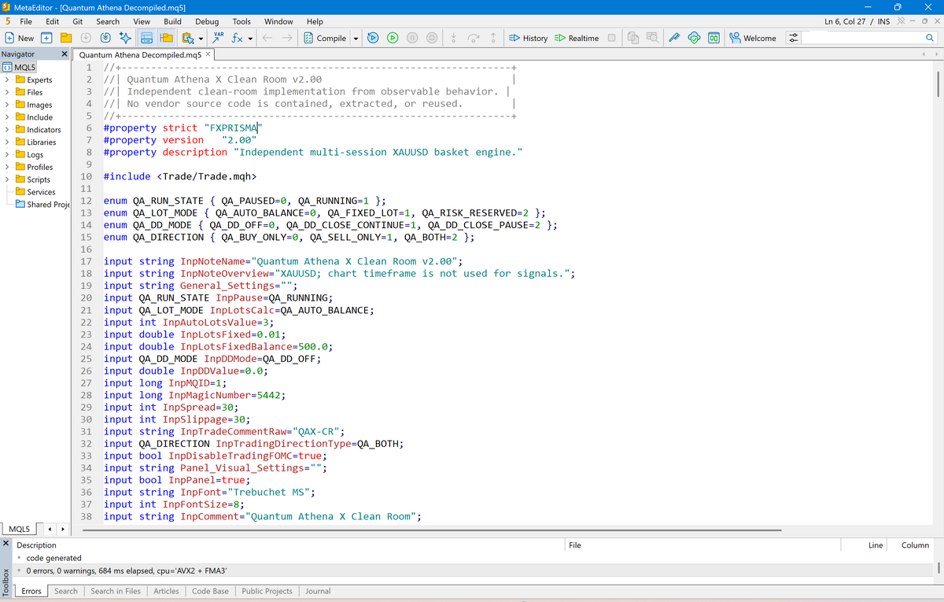Close the Navigator panel
The height and width of the screenshot is (602, 944).
pos(65,54)
